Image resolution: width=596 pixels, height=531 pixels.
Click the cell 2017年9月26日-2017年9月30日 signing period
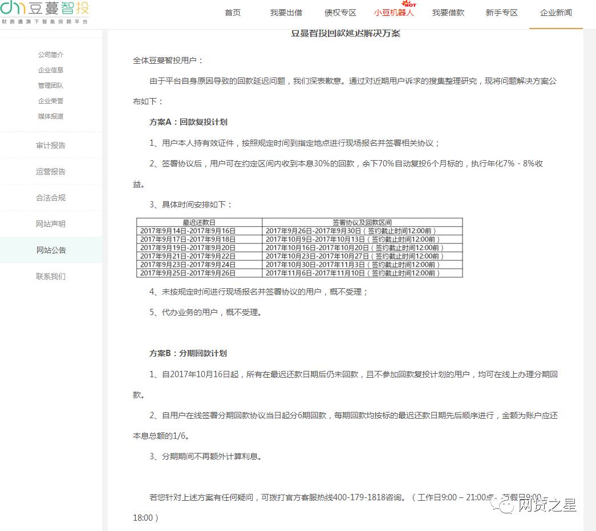[362, 231]
